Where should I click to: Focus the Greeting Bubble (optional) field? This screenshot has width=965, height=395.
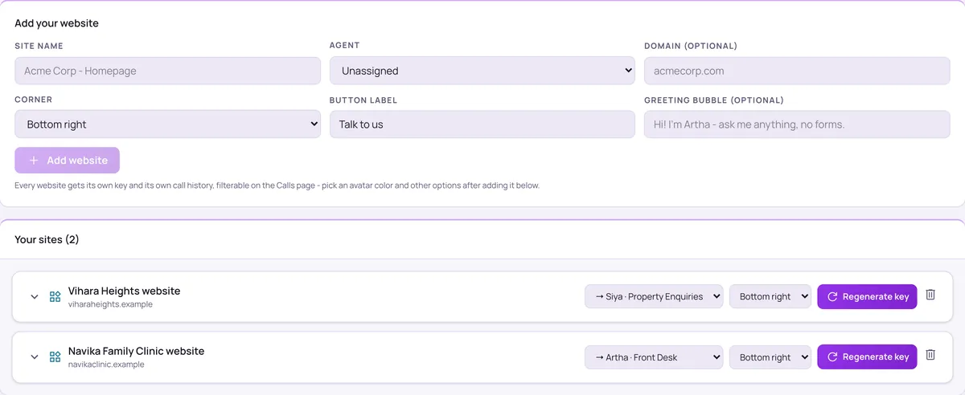[x=797, y=124]
